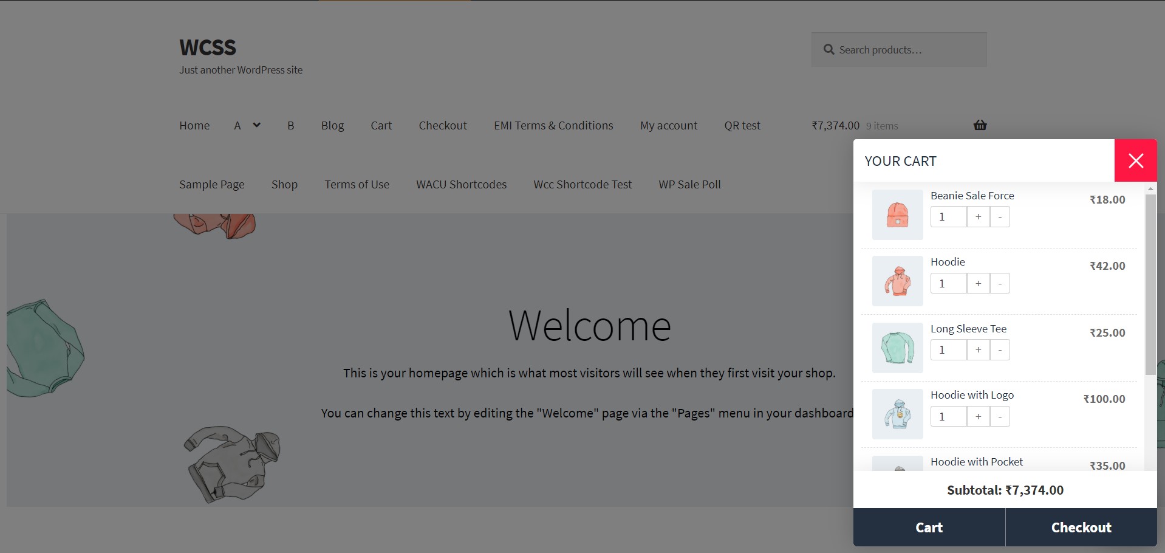Close the YOUR CART panel
Screen dimensions: 1165x553
coord(1135,160)
